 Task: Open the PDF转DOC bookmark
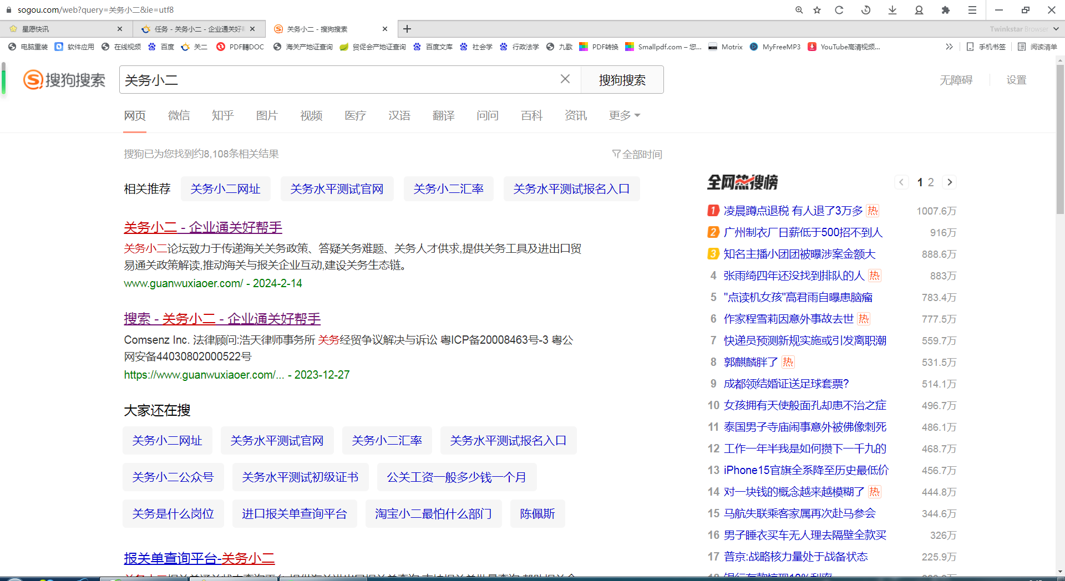pyautogui.click(x=240, y=47)
